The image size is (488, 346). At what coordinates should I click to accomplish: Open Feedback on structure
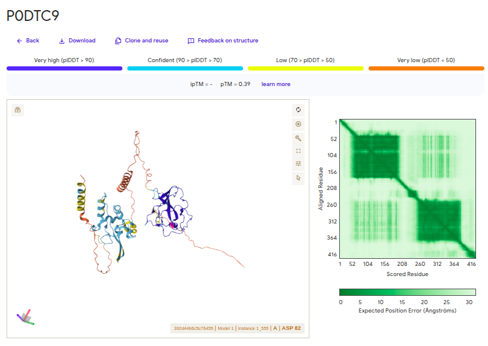coord(223,41)
